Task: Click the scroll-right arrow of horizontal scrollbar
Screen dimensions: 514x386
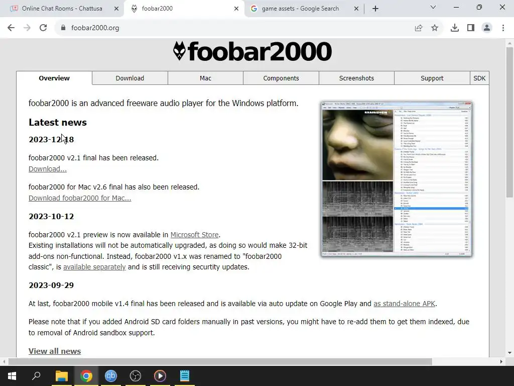Action: tap(501, 361)
